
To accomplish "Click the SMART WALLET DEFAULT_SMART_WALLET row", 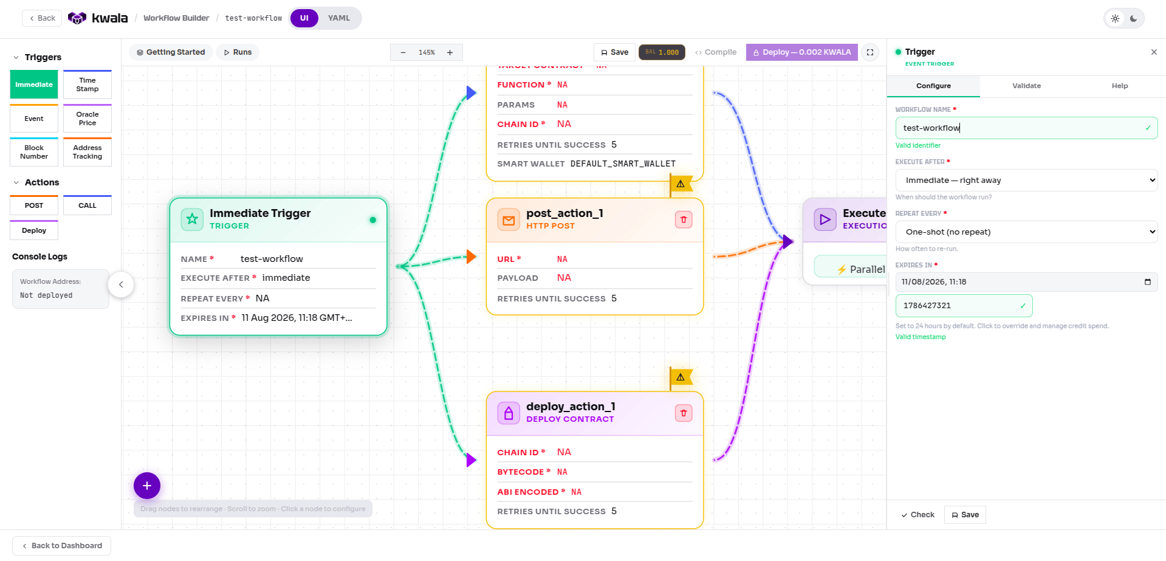I will pyautogui.click(x=595, y=163).
